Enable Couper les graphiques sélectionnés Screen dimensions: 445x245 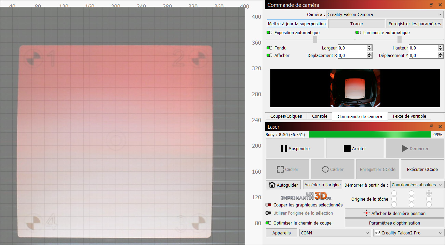pyautogui.click(x=268, y=205)
